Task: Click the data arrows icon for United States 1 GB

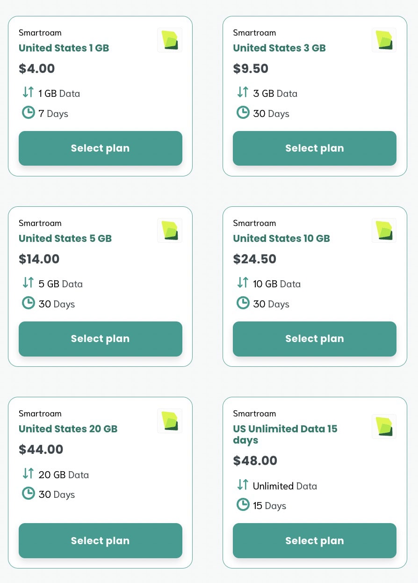Action: [28, 92]
